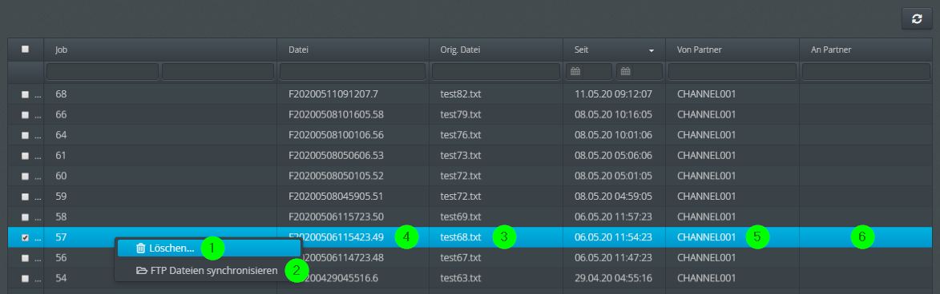Click timestamp 06.05.20 11:47:23
The width and height of the screenshot is (940, 294).
pos(613,258)
